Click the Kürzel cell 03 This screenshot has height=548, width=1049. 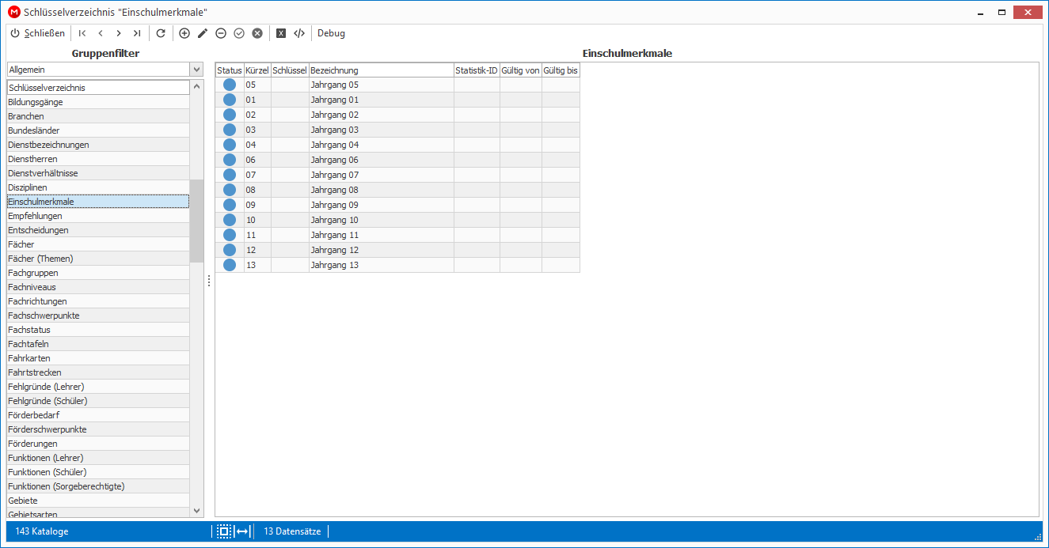[x=257, y=130]
